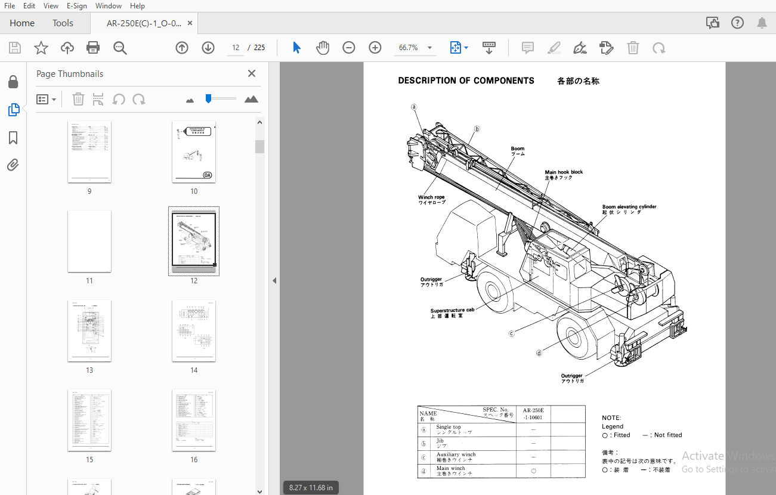This screenshot has height=495, width=776.
Task: Toggle the Page Thumbnails sidebar icon
Action: coord(13,110)
